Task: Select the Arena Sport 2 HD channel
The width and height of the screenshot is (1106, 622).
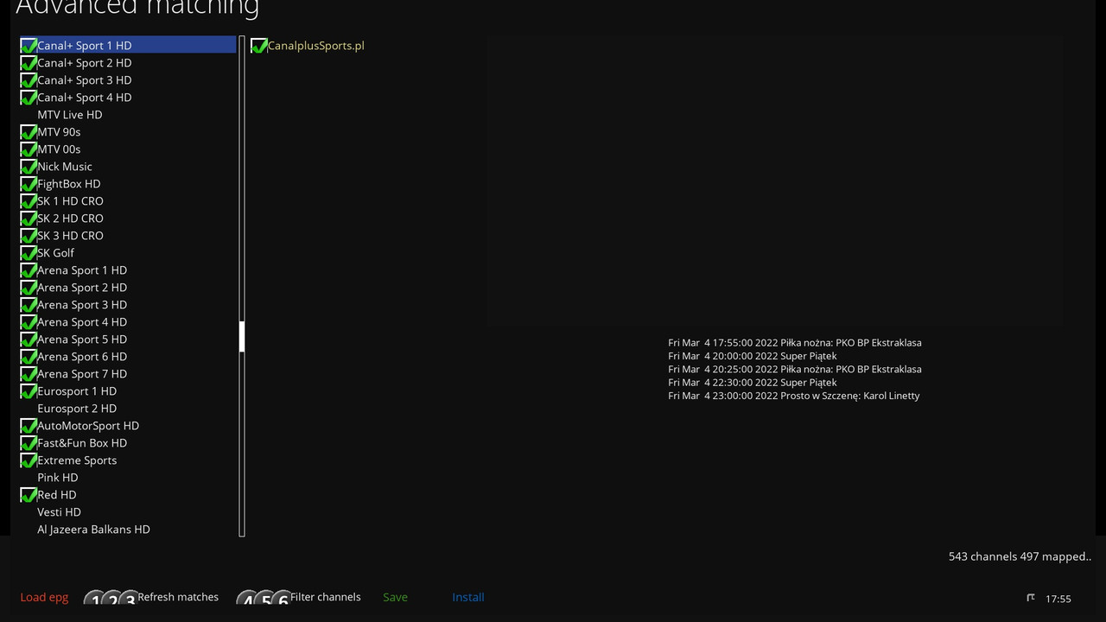Action: point(128,287)
